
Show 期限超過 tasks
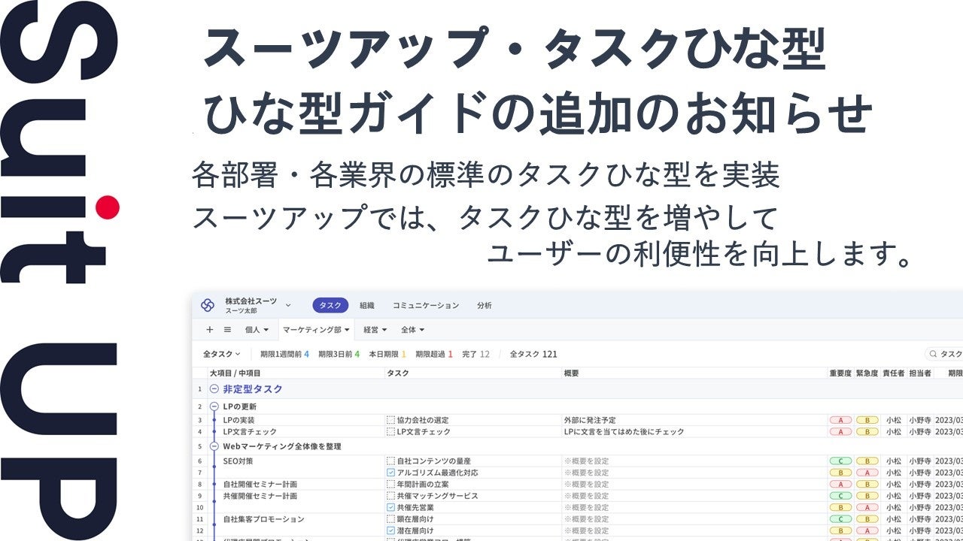[x=433, y=354]
